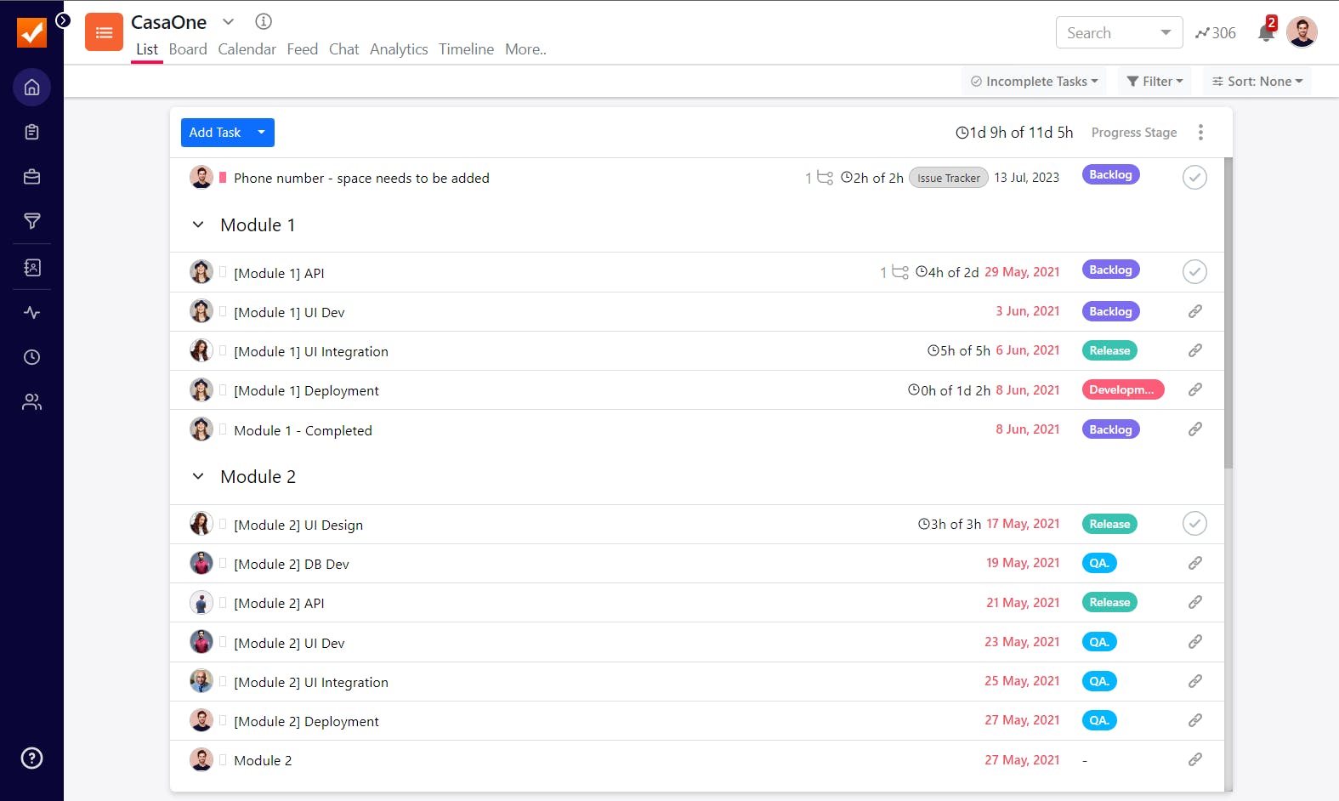The height and width of the screenshot is (801, 1339).
Task: Open the contacts book icon in the sidebar
Action: tap(31, 267)
